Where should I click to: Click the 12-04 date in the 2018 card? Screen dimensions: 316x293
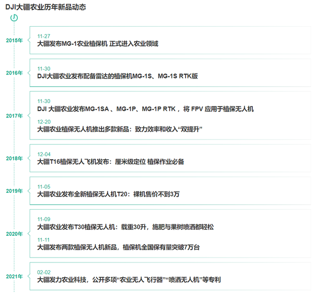coord(44,154)
